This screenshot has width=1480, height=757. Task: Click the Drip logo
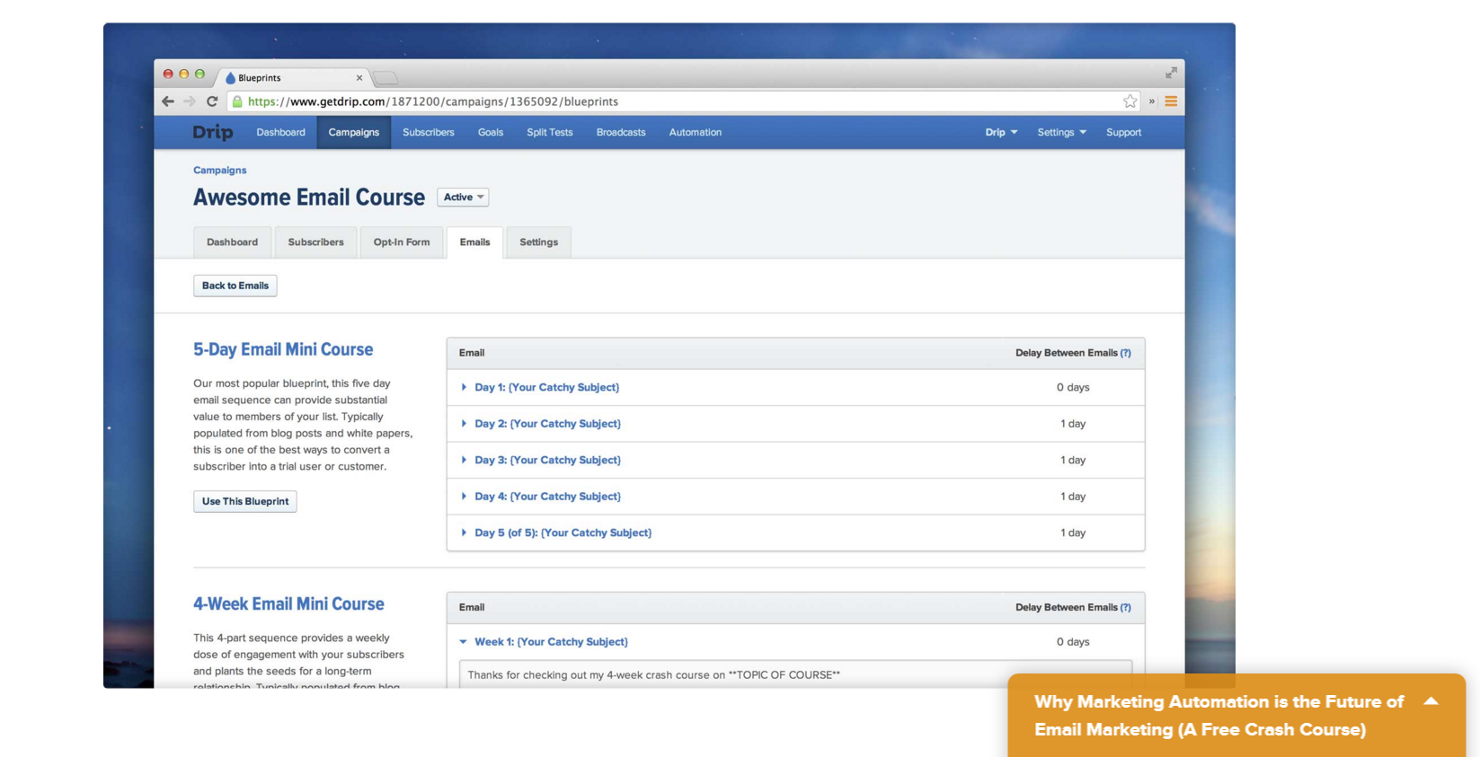click(x=213, y=132)
